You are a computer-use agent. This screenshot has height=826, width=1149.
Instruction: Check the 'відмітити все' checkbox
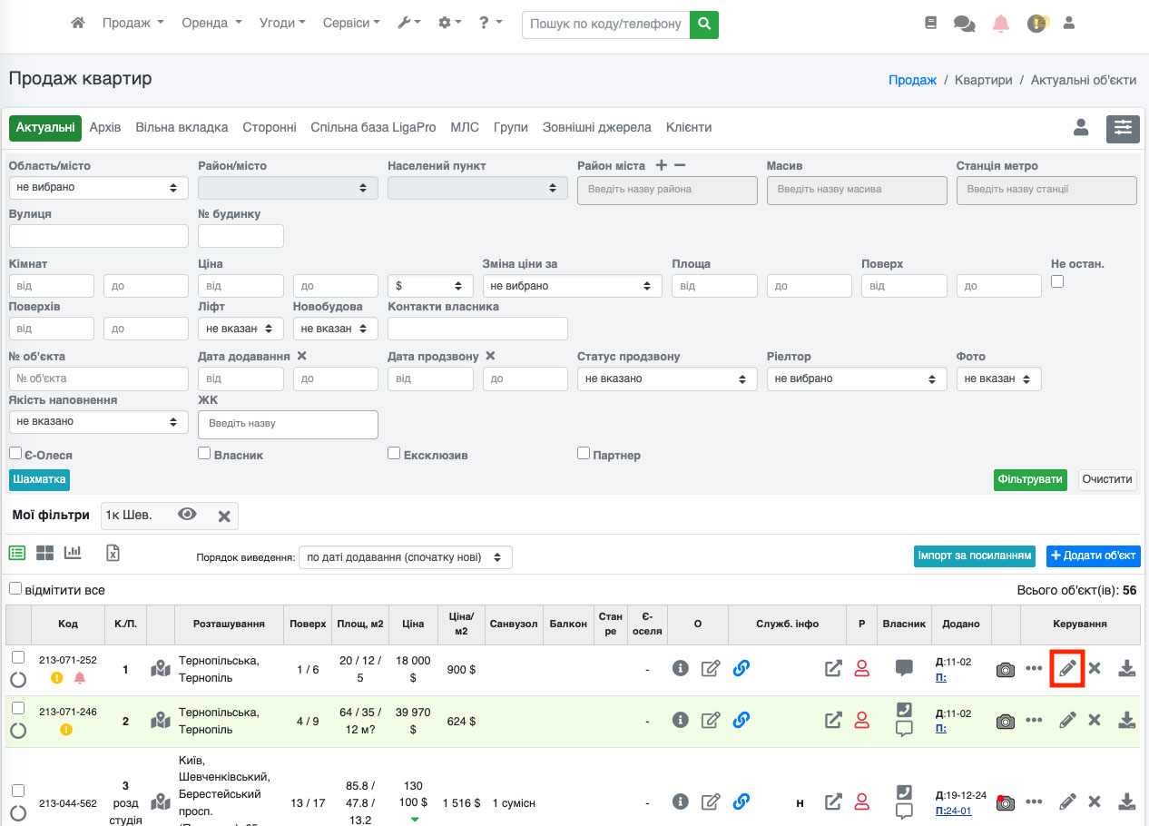[15, 589]
